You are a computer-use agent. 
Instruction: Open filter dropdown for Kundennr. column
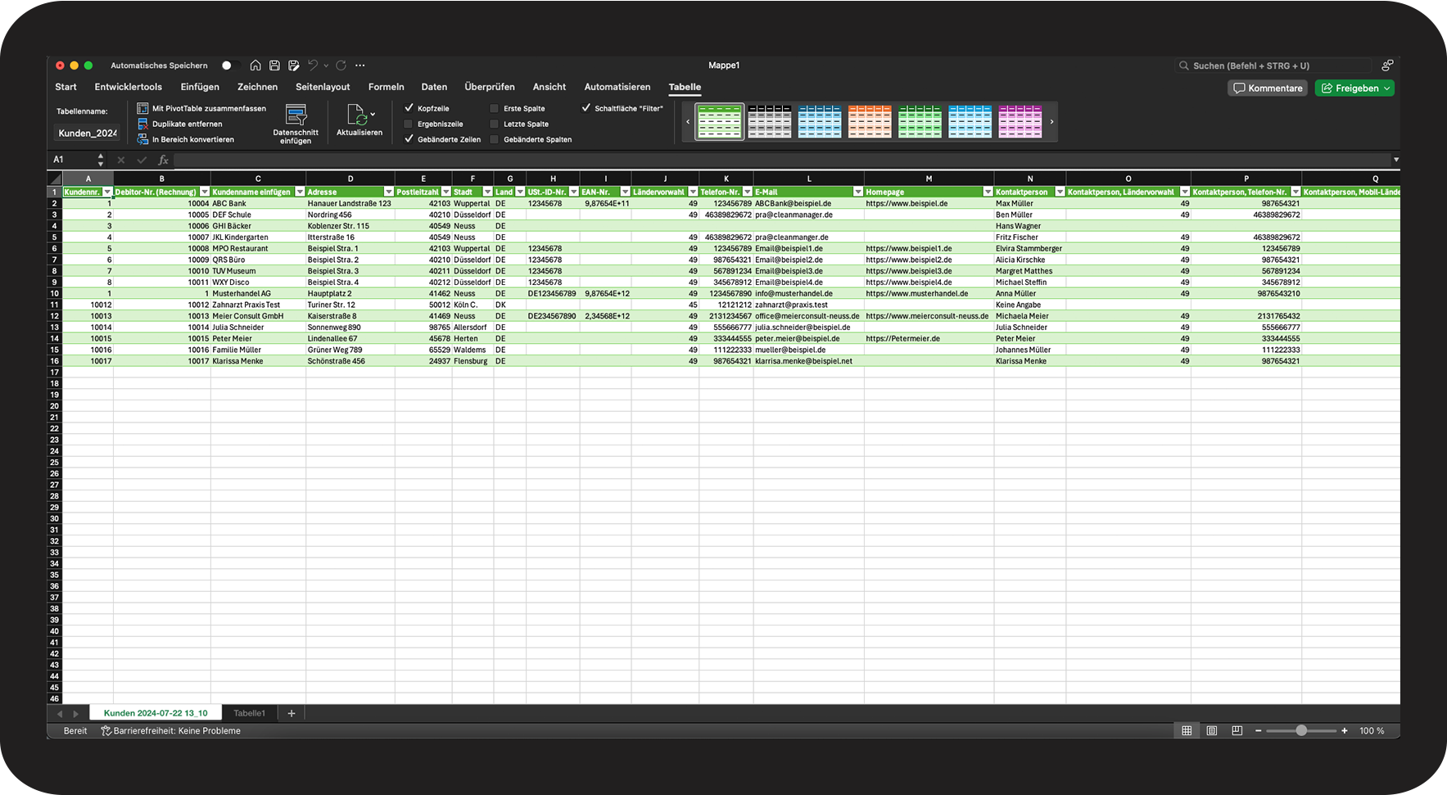coord(107,192)
